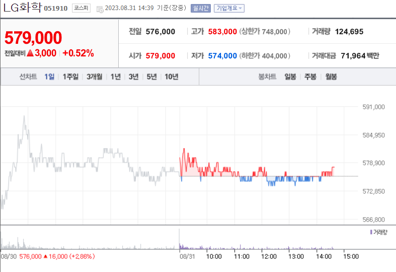Open the 기업개요 dropdown
396x272 pixels.
pos(229,9)
